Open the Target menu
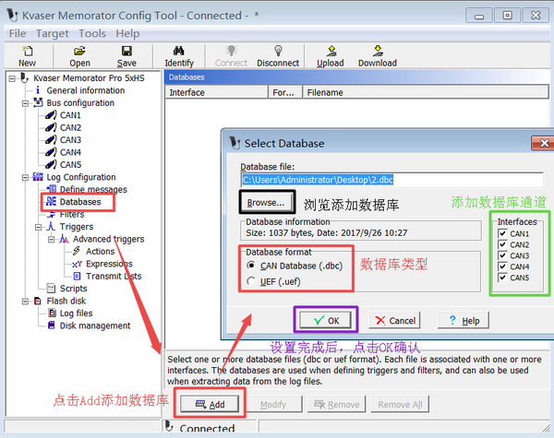Screen dimensions: 554x438 tap(53, 33)
